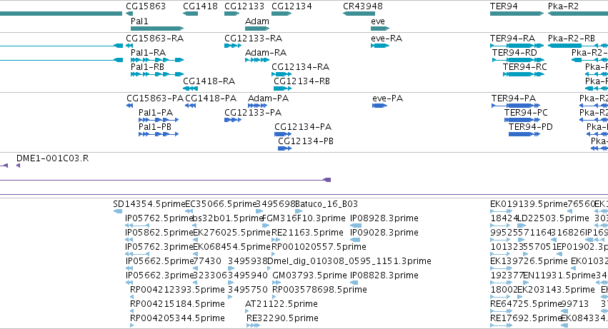Click the eve-RA transcript label
608x329 pixels.
(x=387, y=39)
